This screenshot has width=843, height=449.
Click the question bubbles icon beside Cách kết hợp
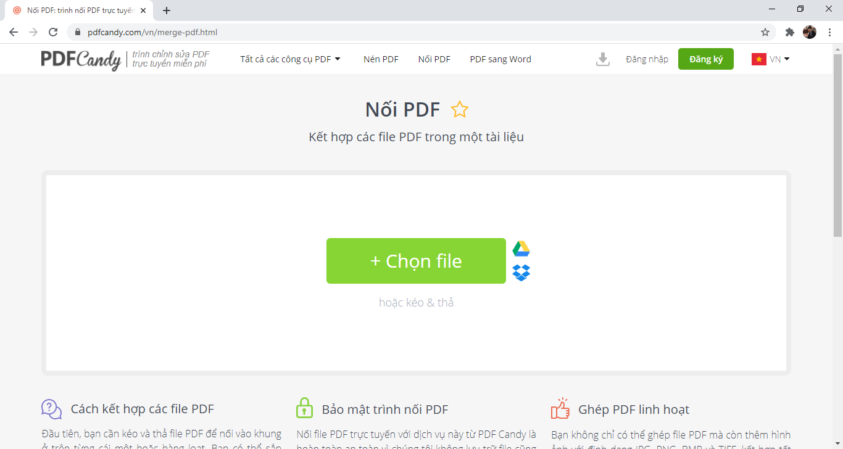(52, 409)
